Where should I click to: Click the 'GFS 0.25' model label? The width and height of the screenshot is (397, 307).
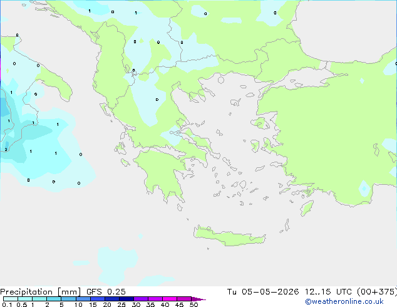106,292
